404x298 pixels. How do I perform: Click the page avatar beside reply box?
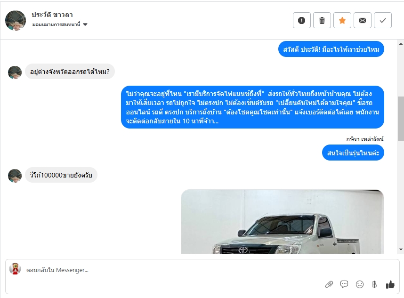[15, 269]
